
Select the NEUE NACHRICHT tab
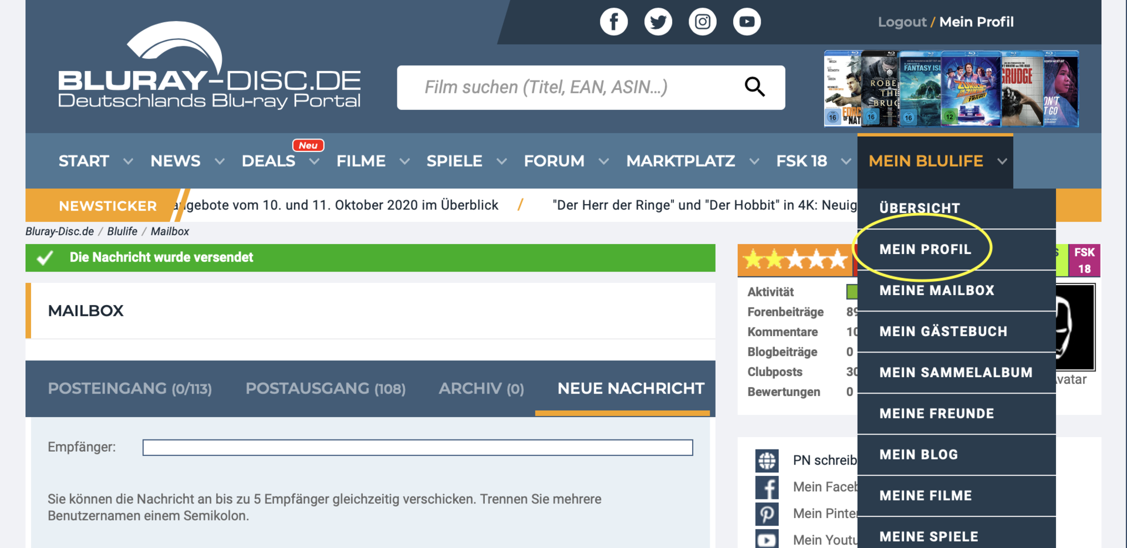click(630, 388)
